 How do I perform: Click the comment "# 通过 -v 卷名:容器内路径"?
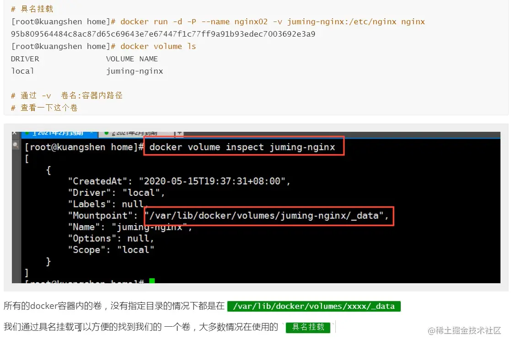(66, 96)
